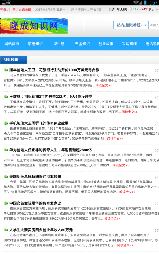Tap the battery status icon

[x=145, y=3]
